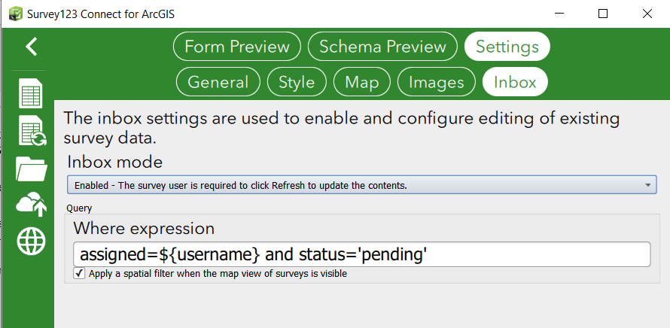
Task: Click the globe icon in the sidebar
Action: (31, 241)
